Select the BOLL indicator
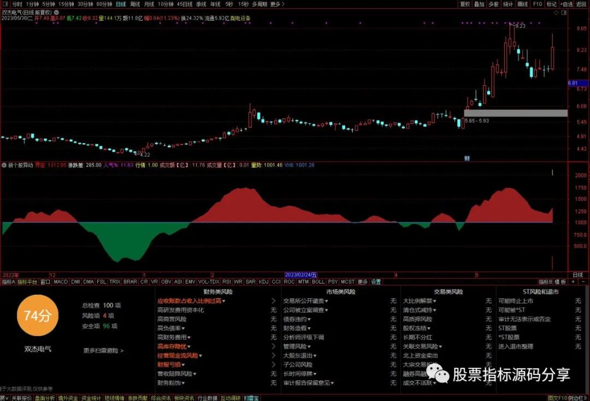 [x=318, y=282]
